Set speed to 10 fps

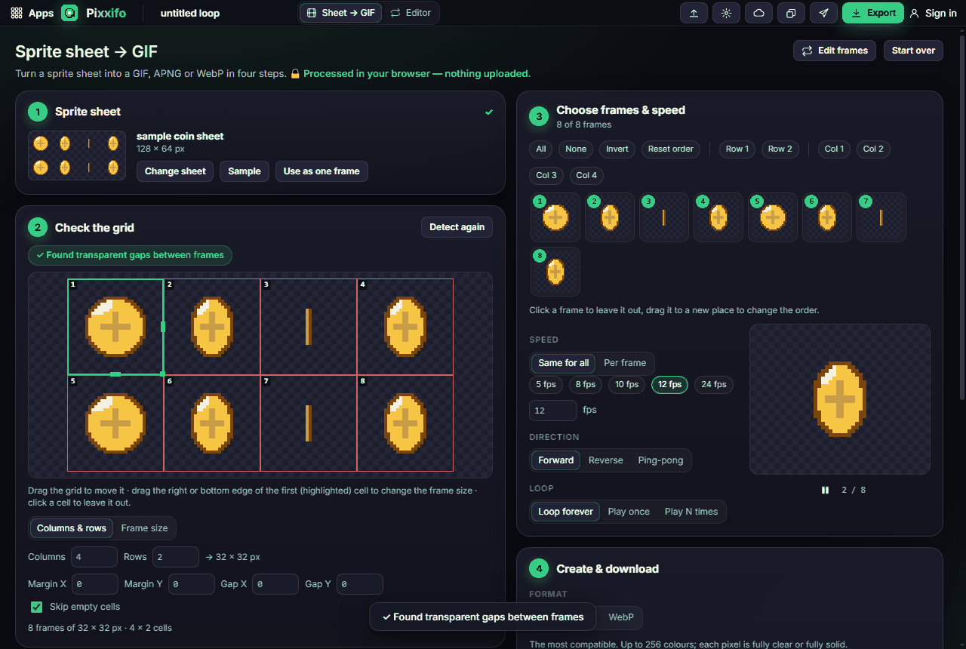pyautogui.click(x=626, y=385)
